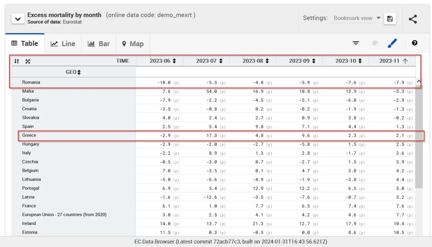Click the Source of data: Eurostat text
The image size is (432, 247).
[55, 22]
